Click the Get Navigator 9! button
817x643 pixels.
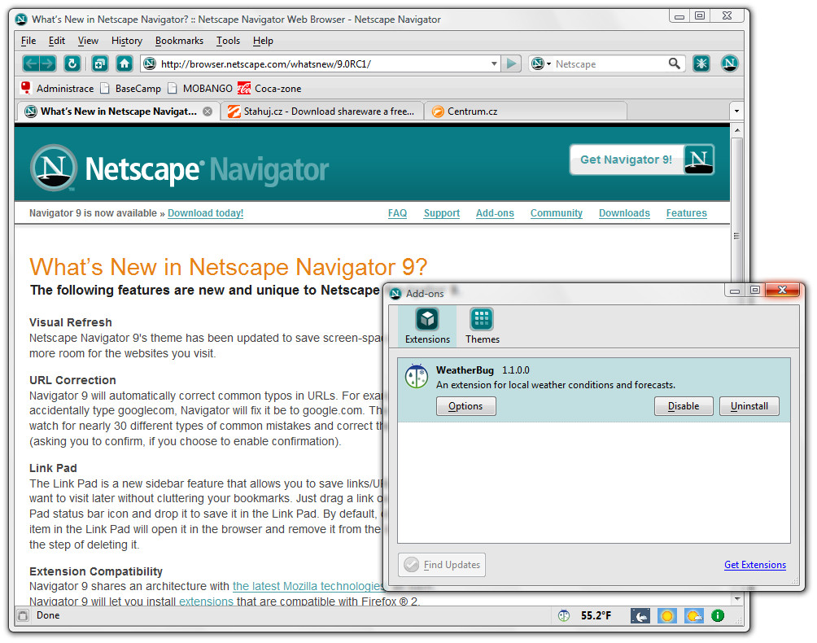[642, 160]
